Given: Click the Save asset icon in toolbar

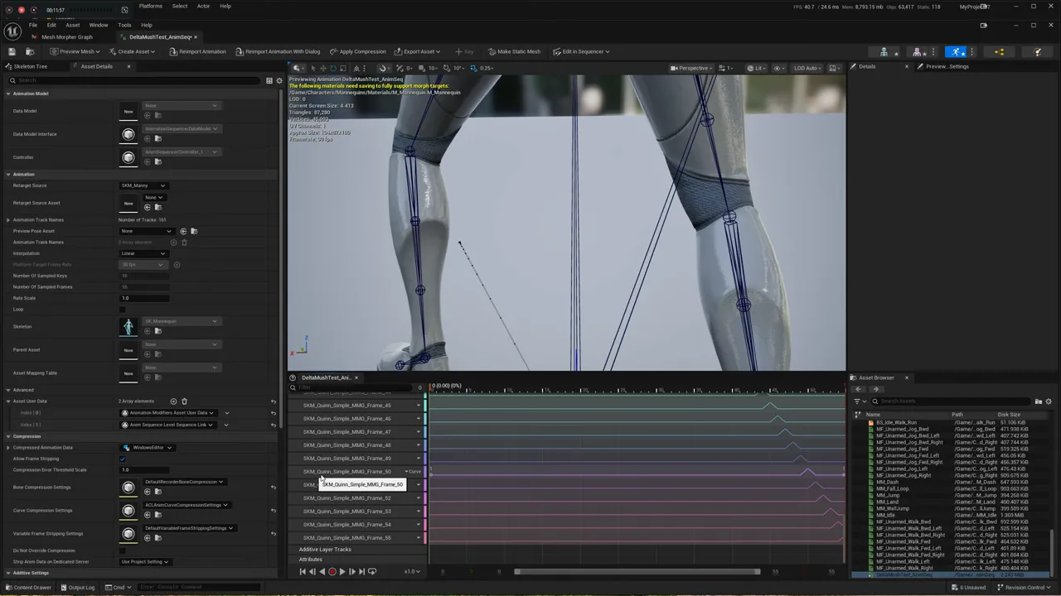Looking at the screenshot, I should tap(13, 51).
